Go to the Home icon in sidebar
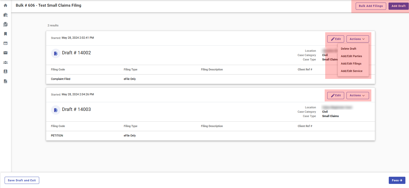Image resolution: width=409 pixels, height=188 pixels. coord(5,5)
